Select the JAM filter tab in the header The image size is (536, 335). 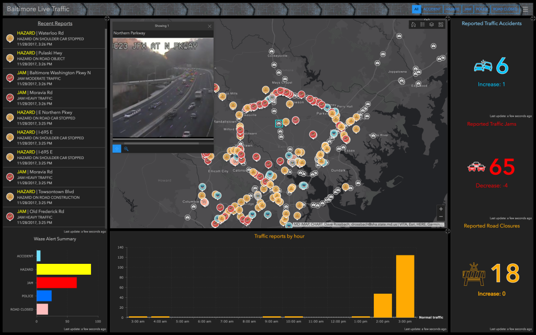pyautogui.click(x=467, y=9)
